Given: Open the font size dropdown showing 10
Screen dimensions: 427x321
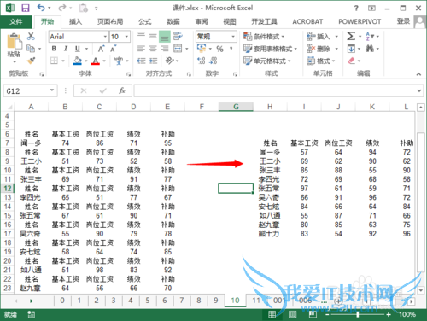Looking at the screenshot, I should (126, 37).
